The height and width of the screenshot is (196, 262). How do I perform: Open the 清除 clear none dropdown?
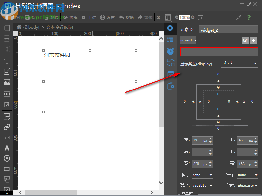pos(248,175)
